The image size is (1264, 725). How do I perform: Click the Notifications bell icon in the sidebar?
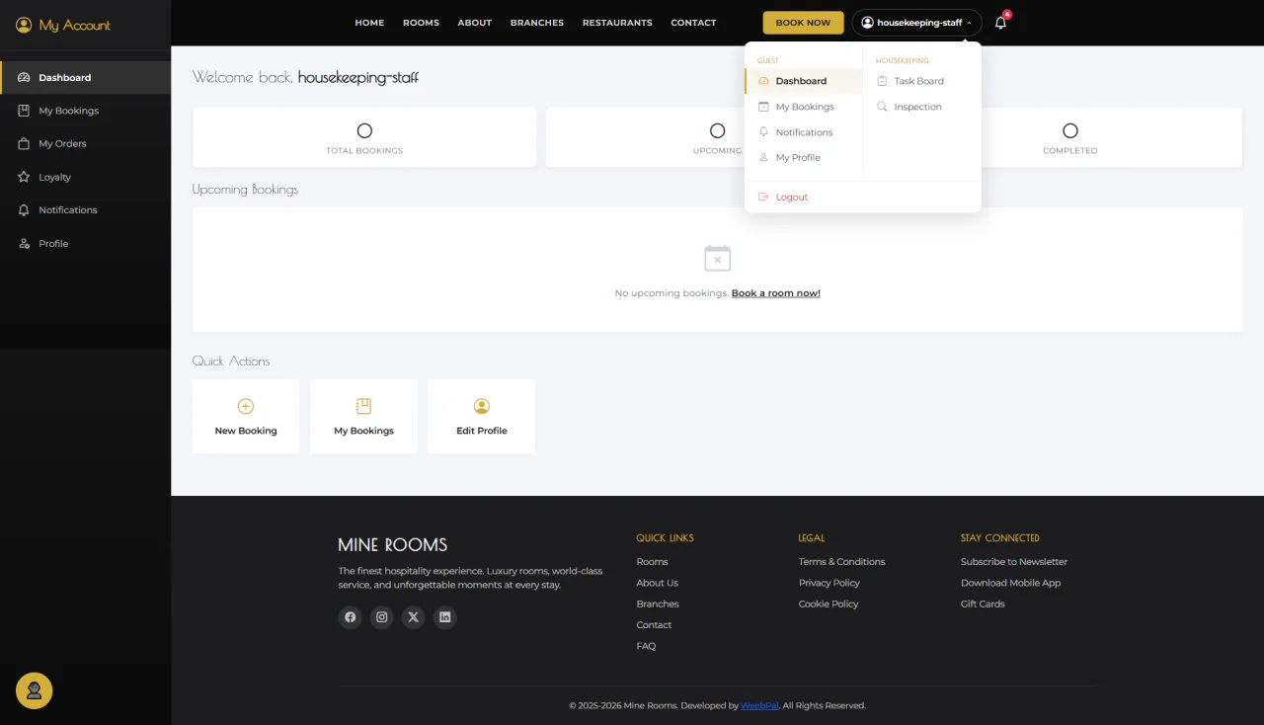click(x=24, y=209)
